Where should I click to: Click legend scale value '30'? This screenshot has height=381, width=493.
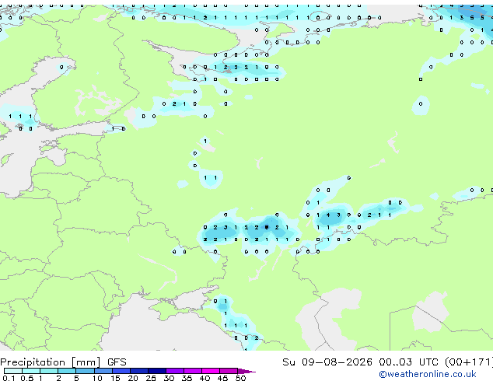pyautogui.click(x=169, y=378)
